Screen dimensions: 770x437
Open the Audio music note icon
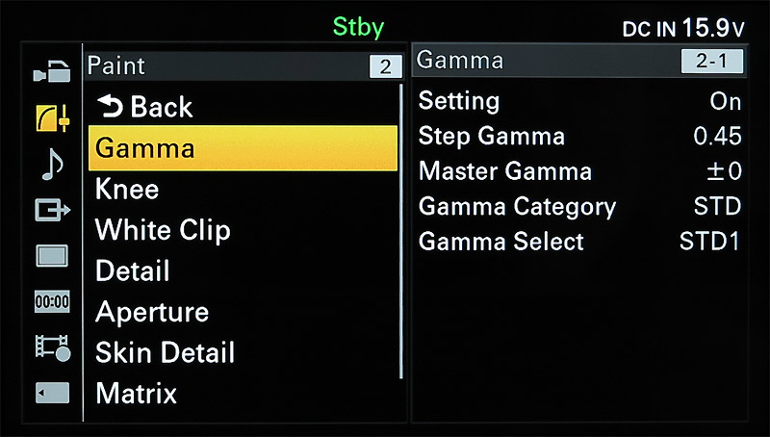coord(51,164)
